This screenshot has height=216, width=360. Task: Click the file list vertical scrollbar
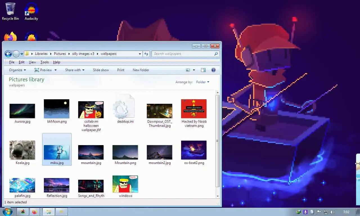coord(217,141)
